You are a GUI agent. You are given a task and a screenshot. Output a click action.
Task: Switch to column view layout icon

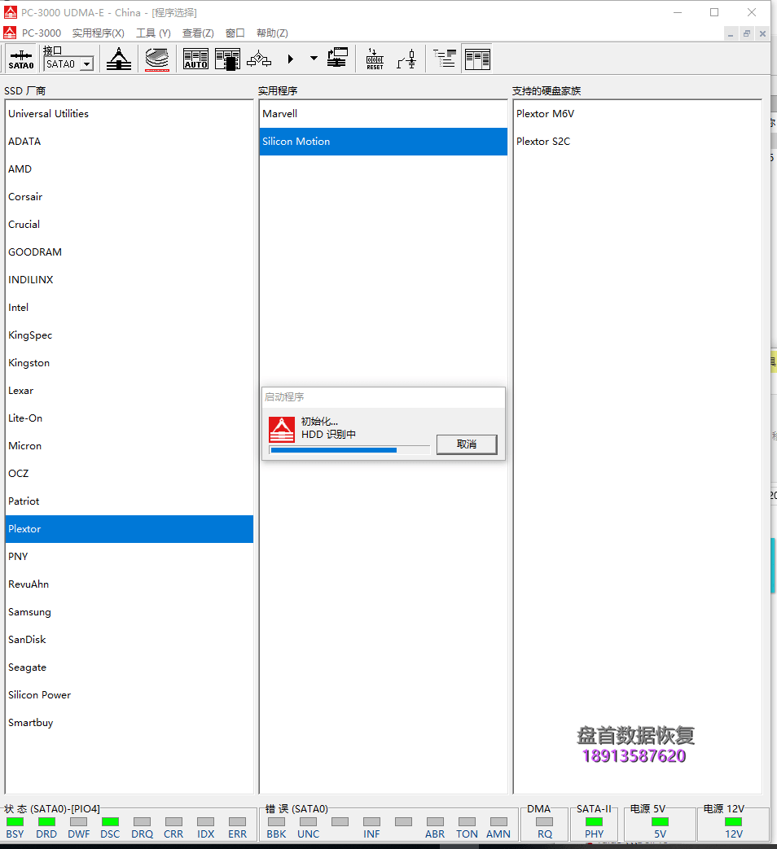coord(477,59)
